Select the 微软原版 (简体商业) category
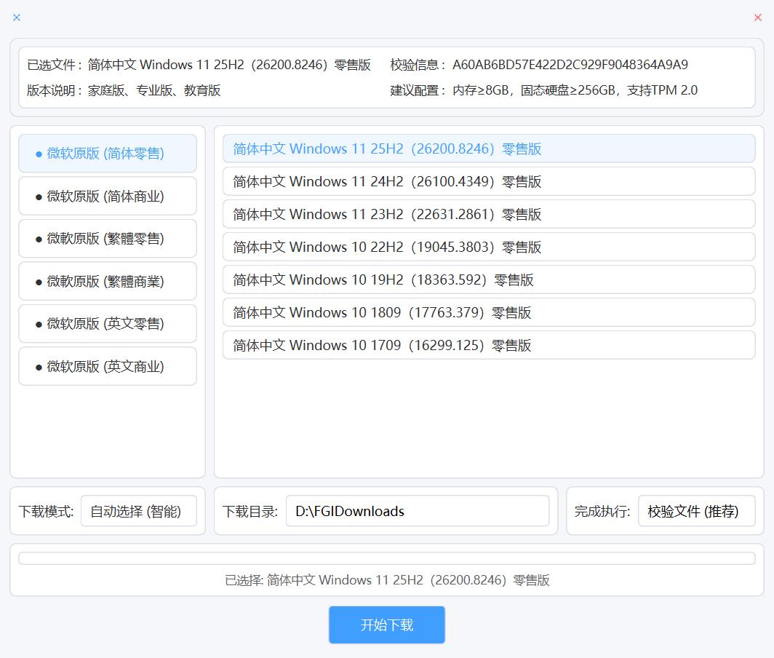Viewport: 774px width, 658px height. [x=107, y=196]
